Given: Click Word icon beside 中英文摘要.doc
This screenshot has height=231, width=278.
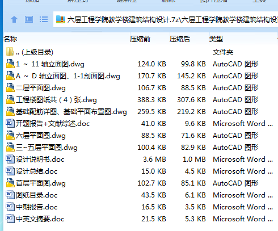Looking at the screenshot, I should tap(10, 219).
